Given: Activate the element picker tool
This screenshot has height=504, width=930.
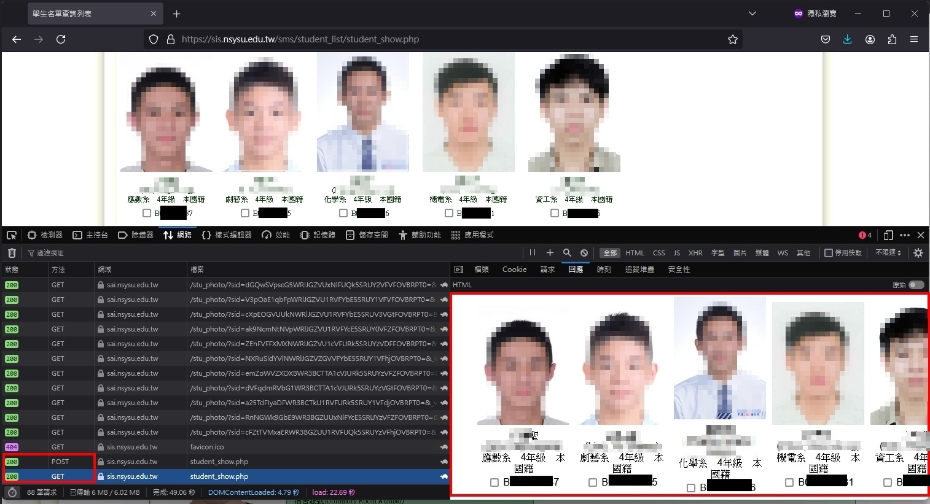Looking at the screenshot, I should coord(12,235).
